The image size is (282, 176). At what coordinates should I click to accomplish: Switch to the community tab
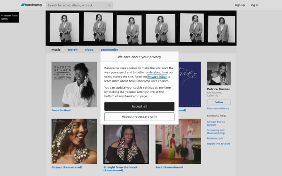coord(109,50)
